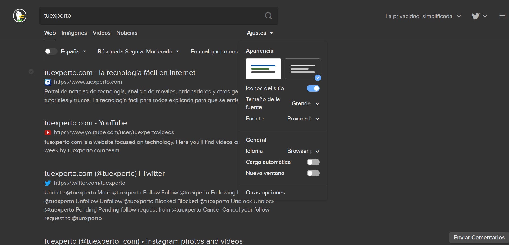Click the search box containing tuexperto

(159, 16)
